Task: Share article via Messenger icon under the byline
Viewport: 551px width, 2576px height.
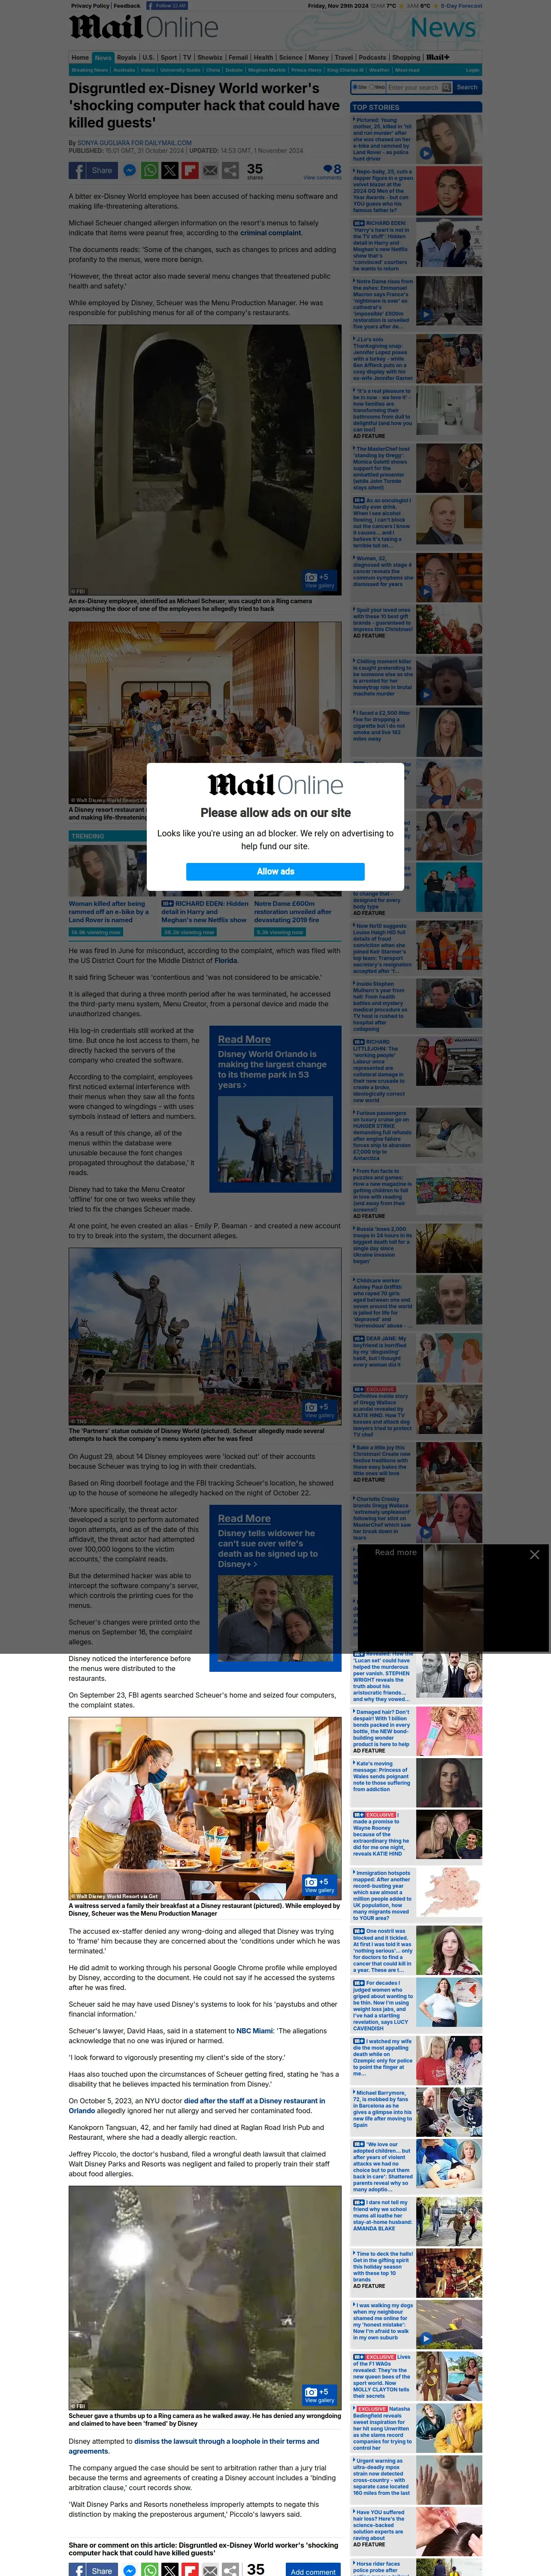Action: (x=129, y=171)
